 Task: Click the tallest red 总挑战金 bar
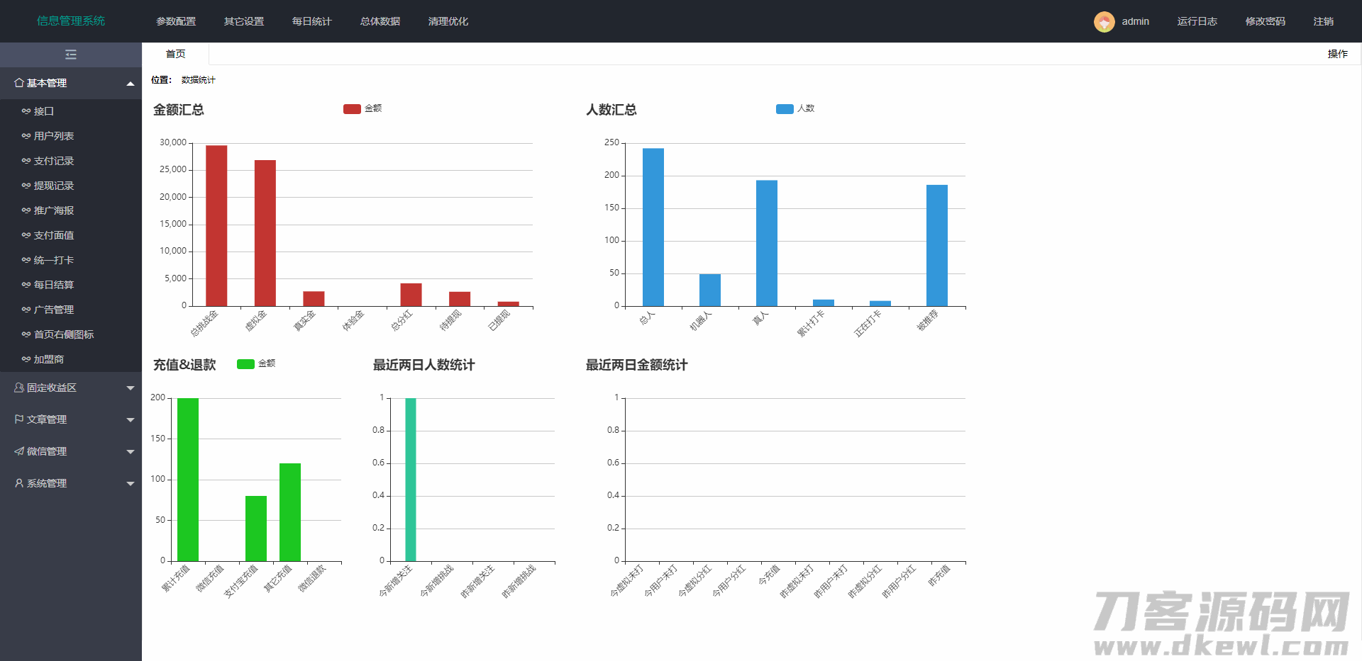click(216, 225)
